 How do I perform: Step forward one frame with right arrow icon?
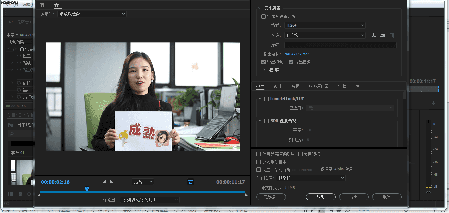[x=112, y=181]
